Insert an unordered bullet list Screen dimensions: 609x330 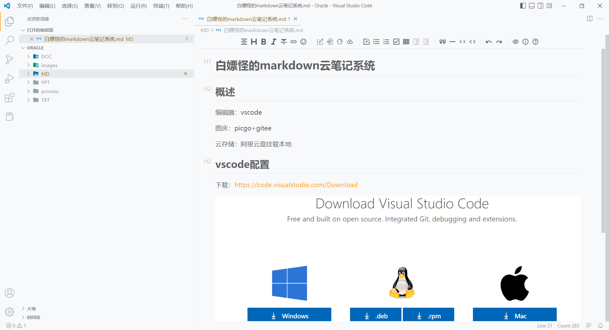[376, 42]
